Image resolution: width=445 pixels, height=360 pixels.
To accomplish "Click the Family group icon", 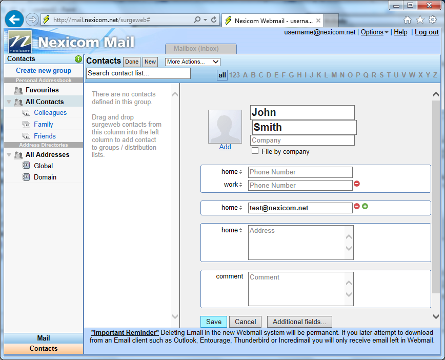I will [x=26, y=124].
